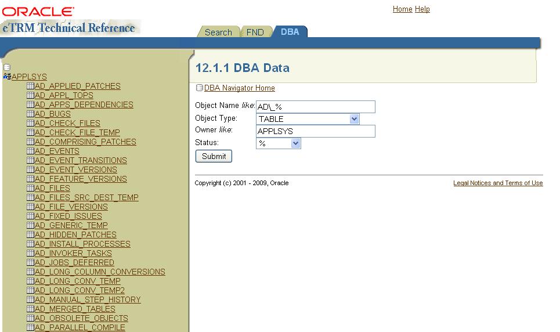
Task: Go to DBA Navigator Home link
Action: (x=239, y=88)
